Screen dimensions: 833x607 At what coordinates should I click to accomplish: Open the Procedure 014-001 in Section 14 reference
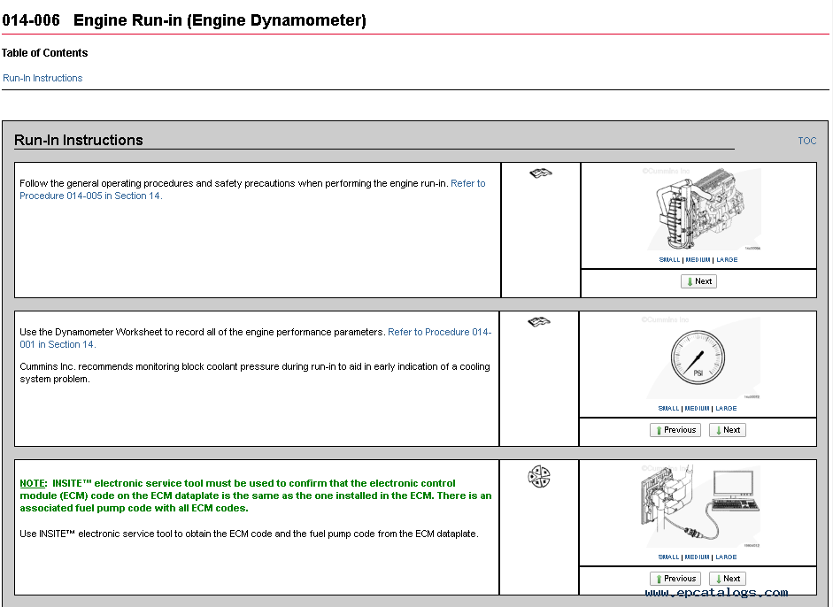point(256,338)
